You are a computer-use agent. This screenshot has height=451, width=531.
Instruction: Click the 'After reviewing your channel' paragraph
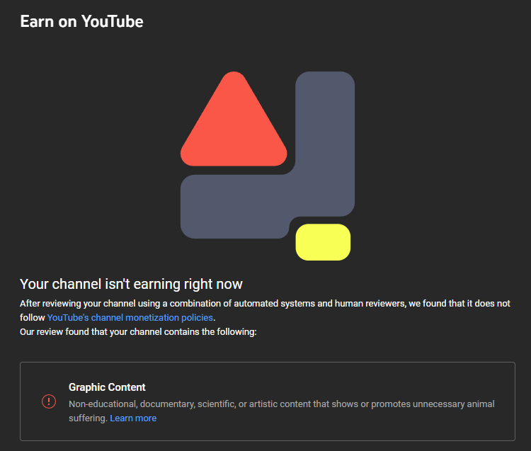pos(265,310)
